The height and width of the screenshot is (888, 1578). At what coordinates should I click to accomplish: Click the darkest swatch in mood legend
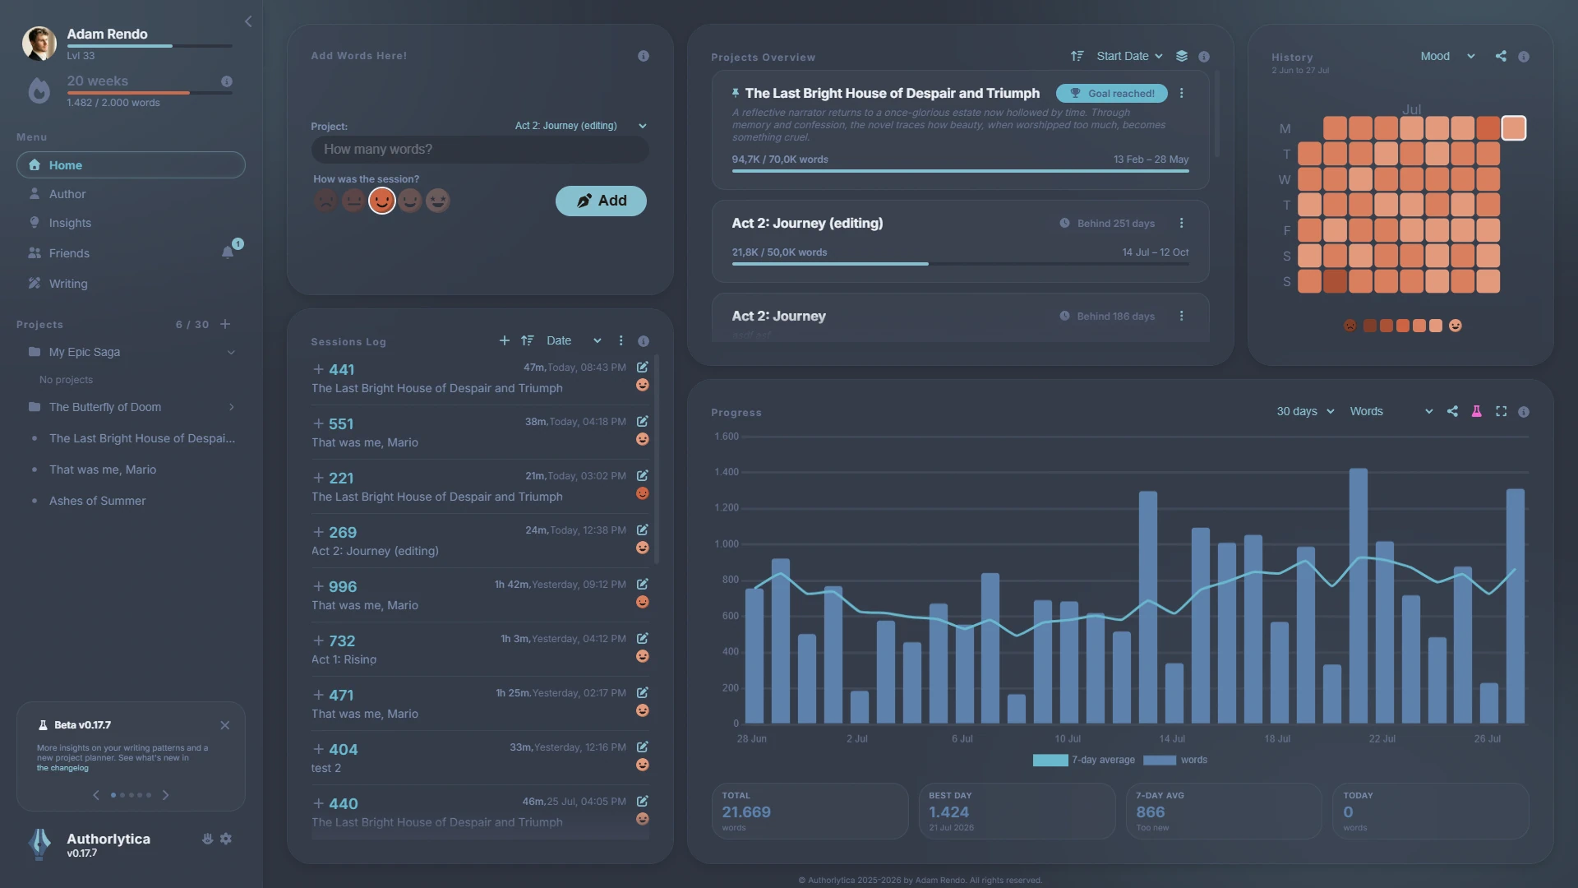point(1369,326)
